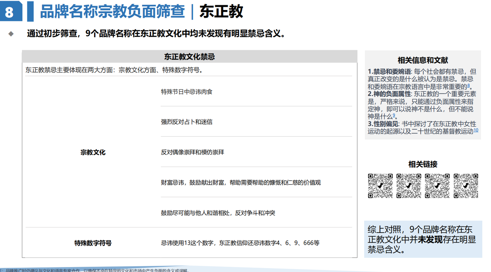
Task: Click the first QR code under 相关链接
Action: tap(380, 186)
